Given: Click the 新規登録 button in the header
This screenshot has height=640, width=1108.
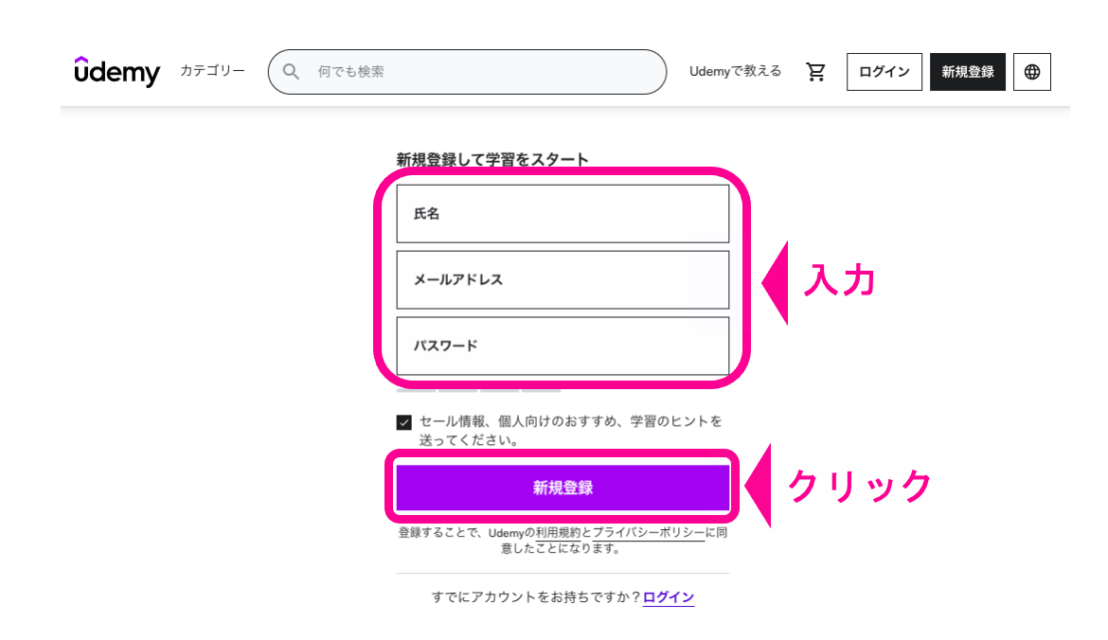Looking at the screenshot, I should click(x=967, y=71).
